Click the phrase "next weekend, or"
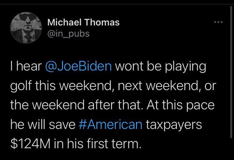The image size is (234, 160). (x=167, y=86)
